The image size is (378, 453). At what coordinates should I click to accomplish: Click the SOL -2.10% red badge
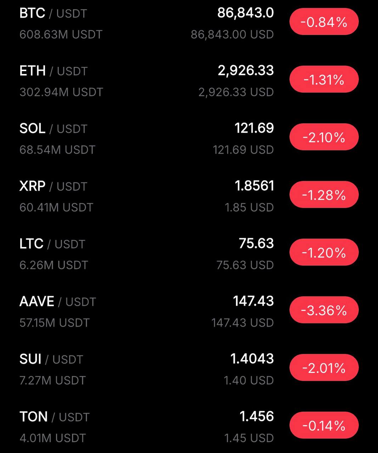tap(324, 137)
